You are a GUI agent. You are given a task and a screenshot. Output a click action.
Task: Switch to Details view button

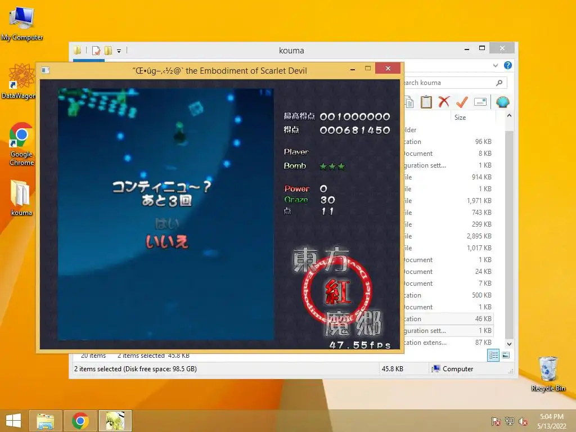pos(493,355)
